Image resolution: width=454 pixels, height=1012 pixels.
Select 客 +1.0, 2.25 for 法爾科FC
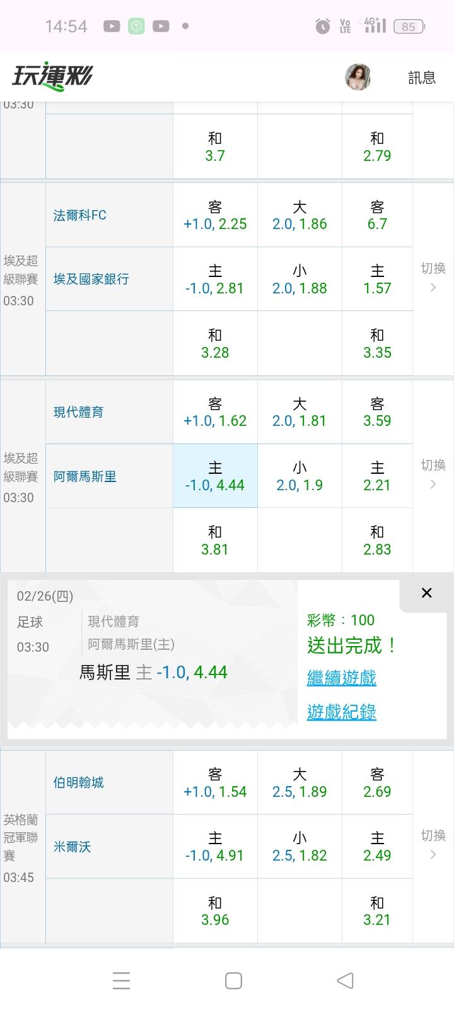[x=215, y=216]
